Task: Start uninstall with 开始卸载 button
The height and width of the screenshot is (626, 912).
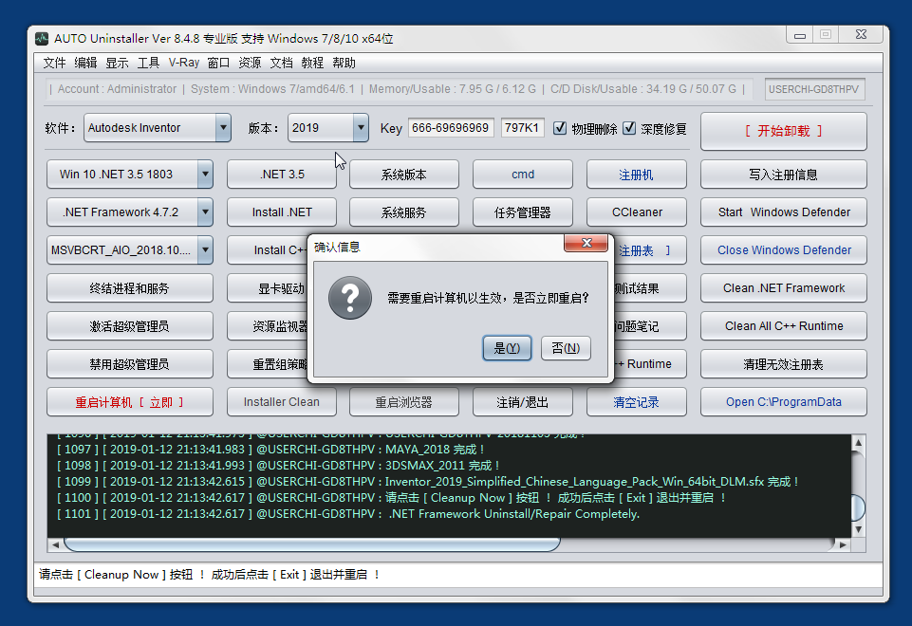Action: point(784,131)
